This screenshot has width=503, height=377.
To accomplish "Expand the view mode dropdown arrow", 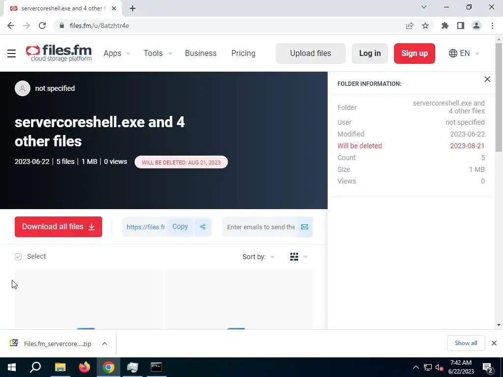I will pos(306,257).
